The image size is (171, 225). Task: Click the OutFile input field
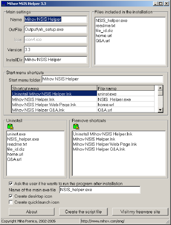point(56,29)
